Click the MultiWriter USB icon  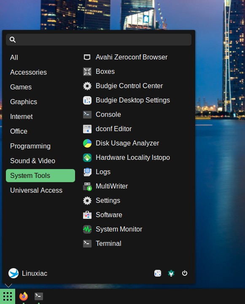pos(87,186)
